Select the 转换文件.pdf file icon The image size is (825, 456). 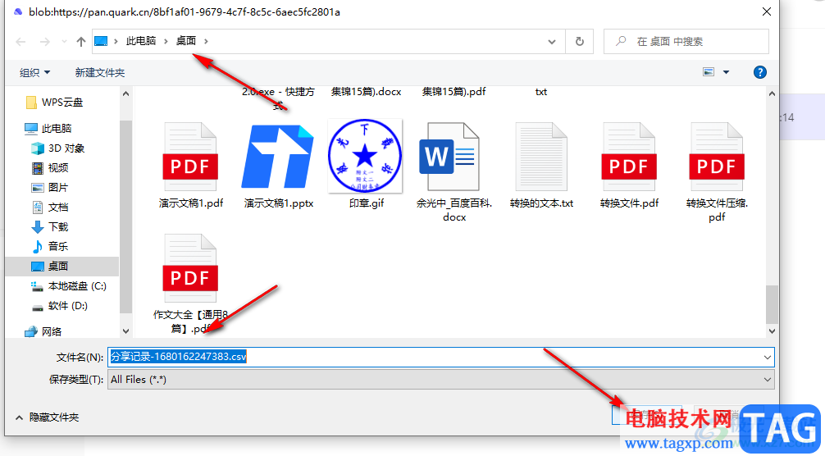pyautogui.click(x=629, y=157)
